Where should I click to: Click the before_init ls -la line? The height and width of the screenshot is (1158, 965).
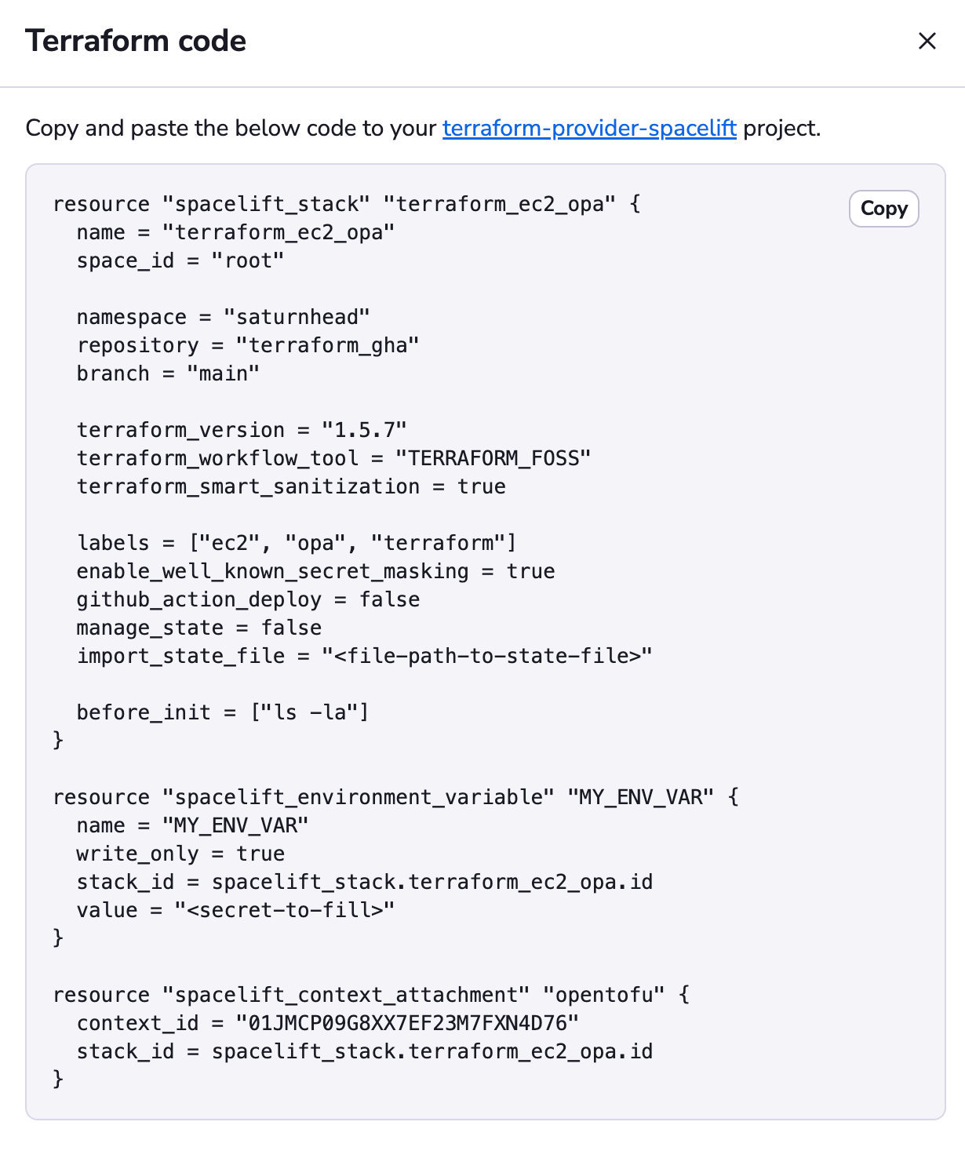[223, 712]
